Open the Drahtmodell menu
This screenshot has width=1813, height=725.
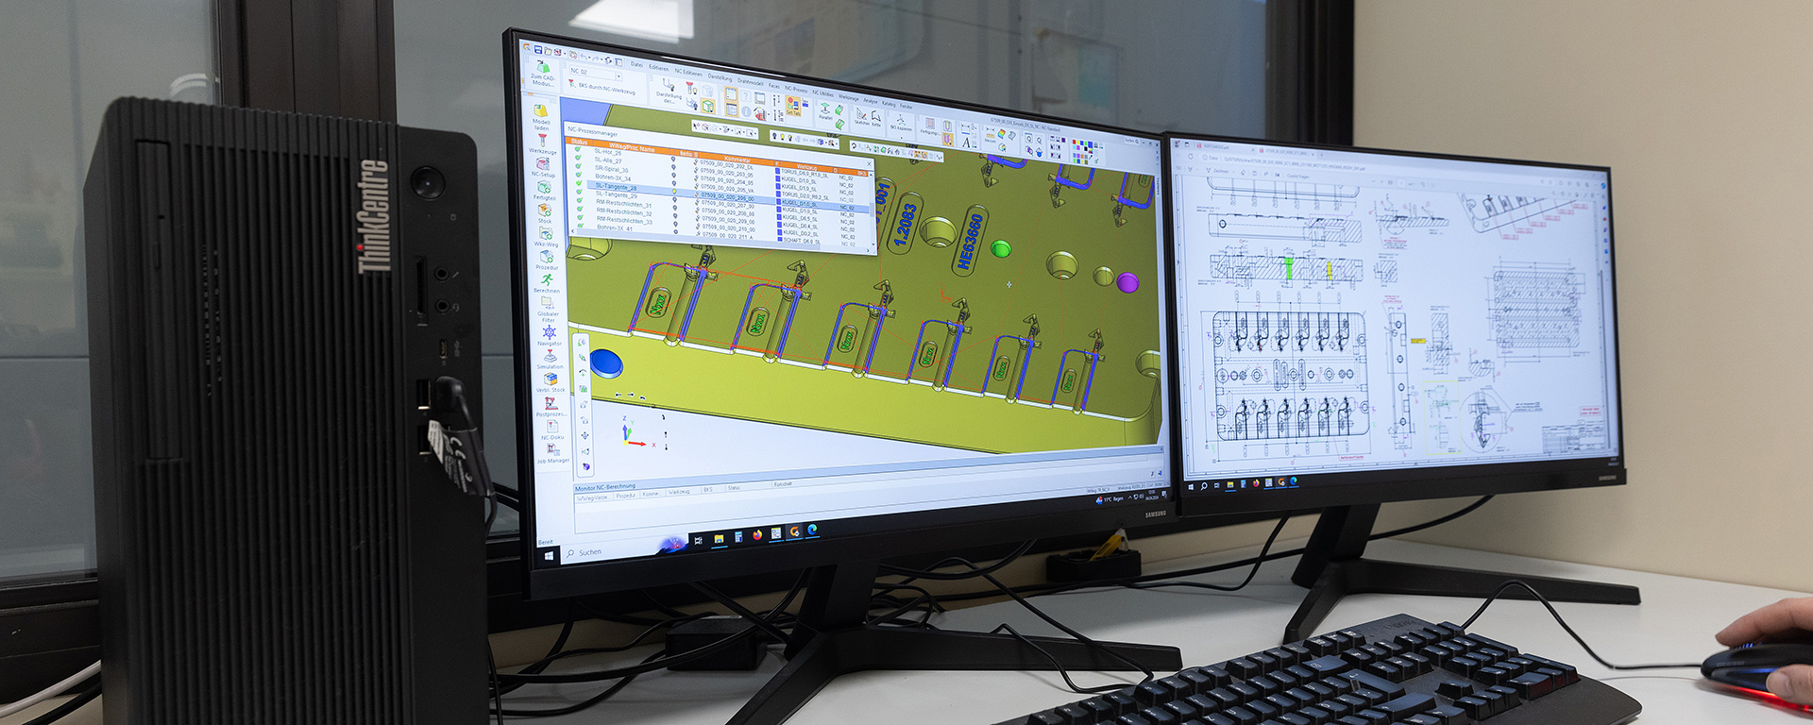(751, 81)
